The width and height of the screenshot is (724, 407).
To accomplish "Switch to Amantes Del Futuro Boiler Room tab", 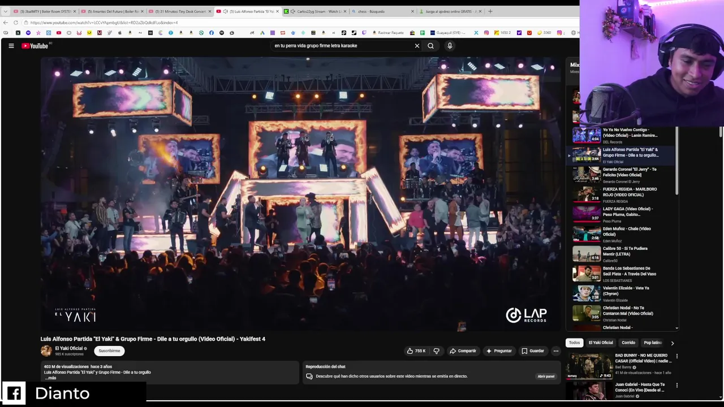I will pos(113,11).
